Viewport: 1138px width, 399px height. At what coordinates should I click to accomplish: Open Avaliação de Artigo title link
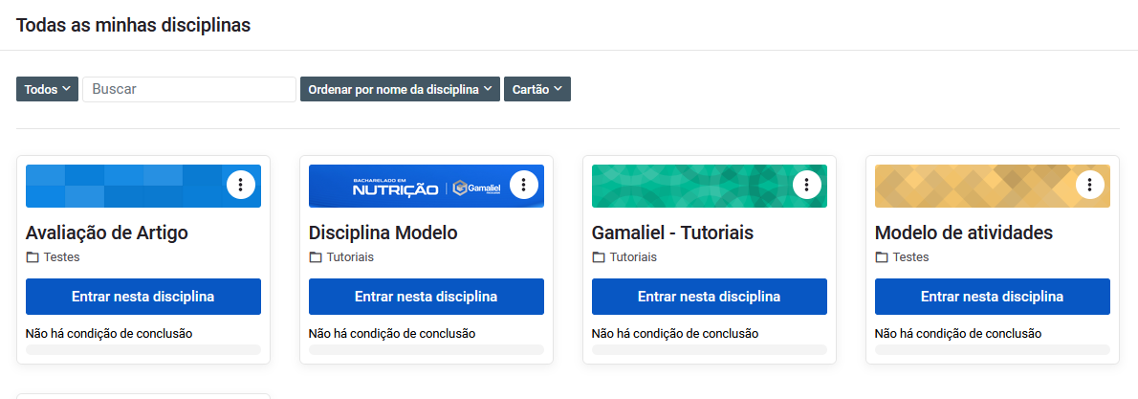point(107,233)
